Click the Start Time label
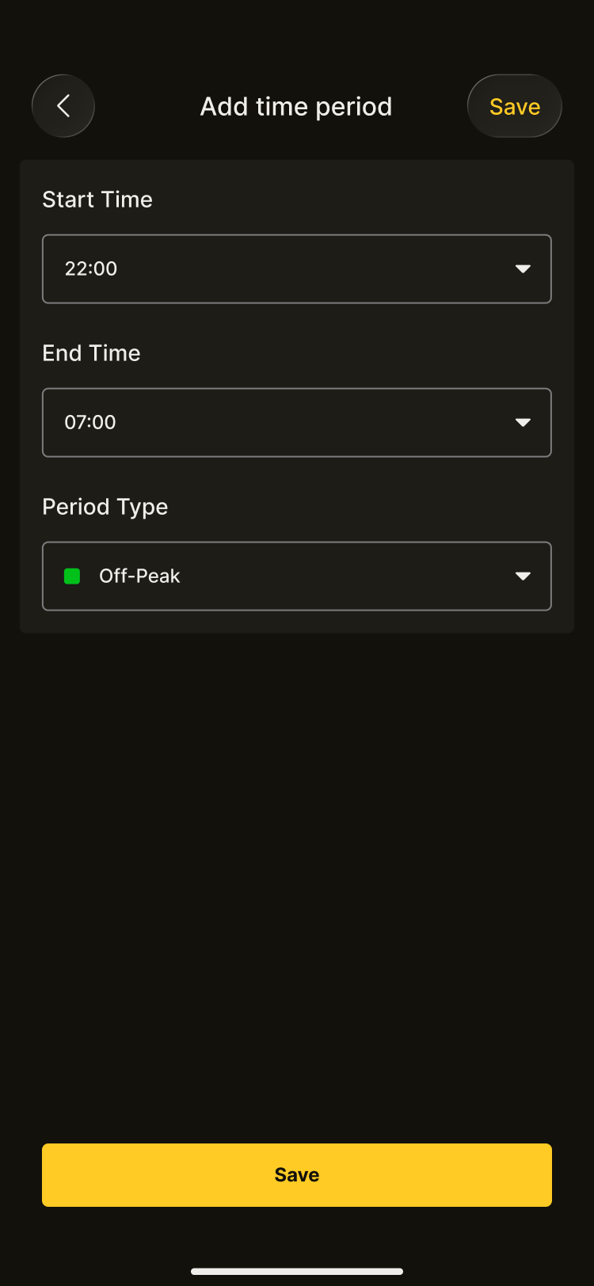 97,200
